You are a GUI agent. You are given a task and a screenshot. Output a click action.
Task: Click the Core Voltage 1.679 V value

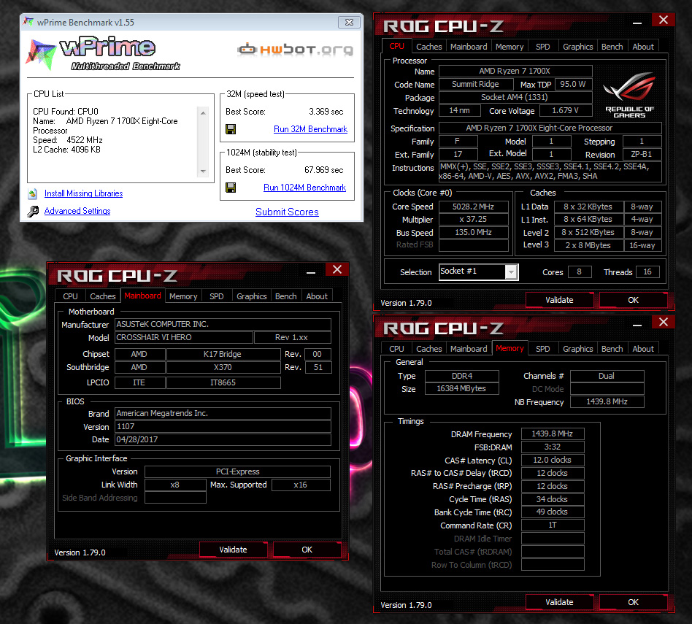(565, 110)
